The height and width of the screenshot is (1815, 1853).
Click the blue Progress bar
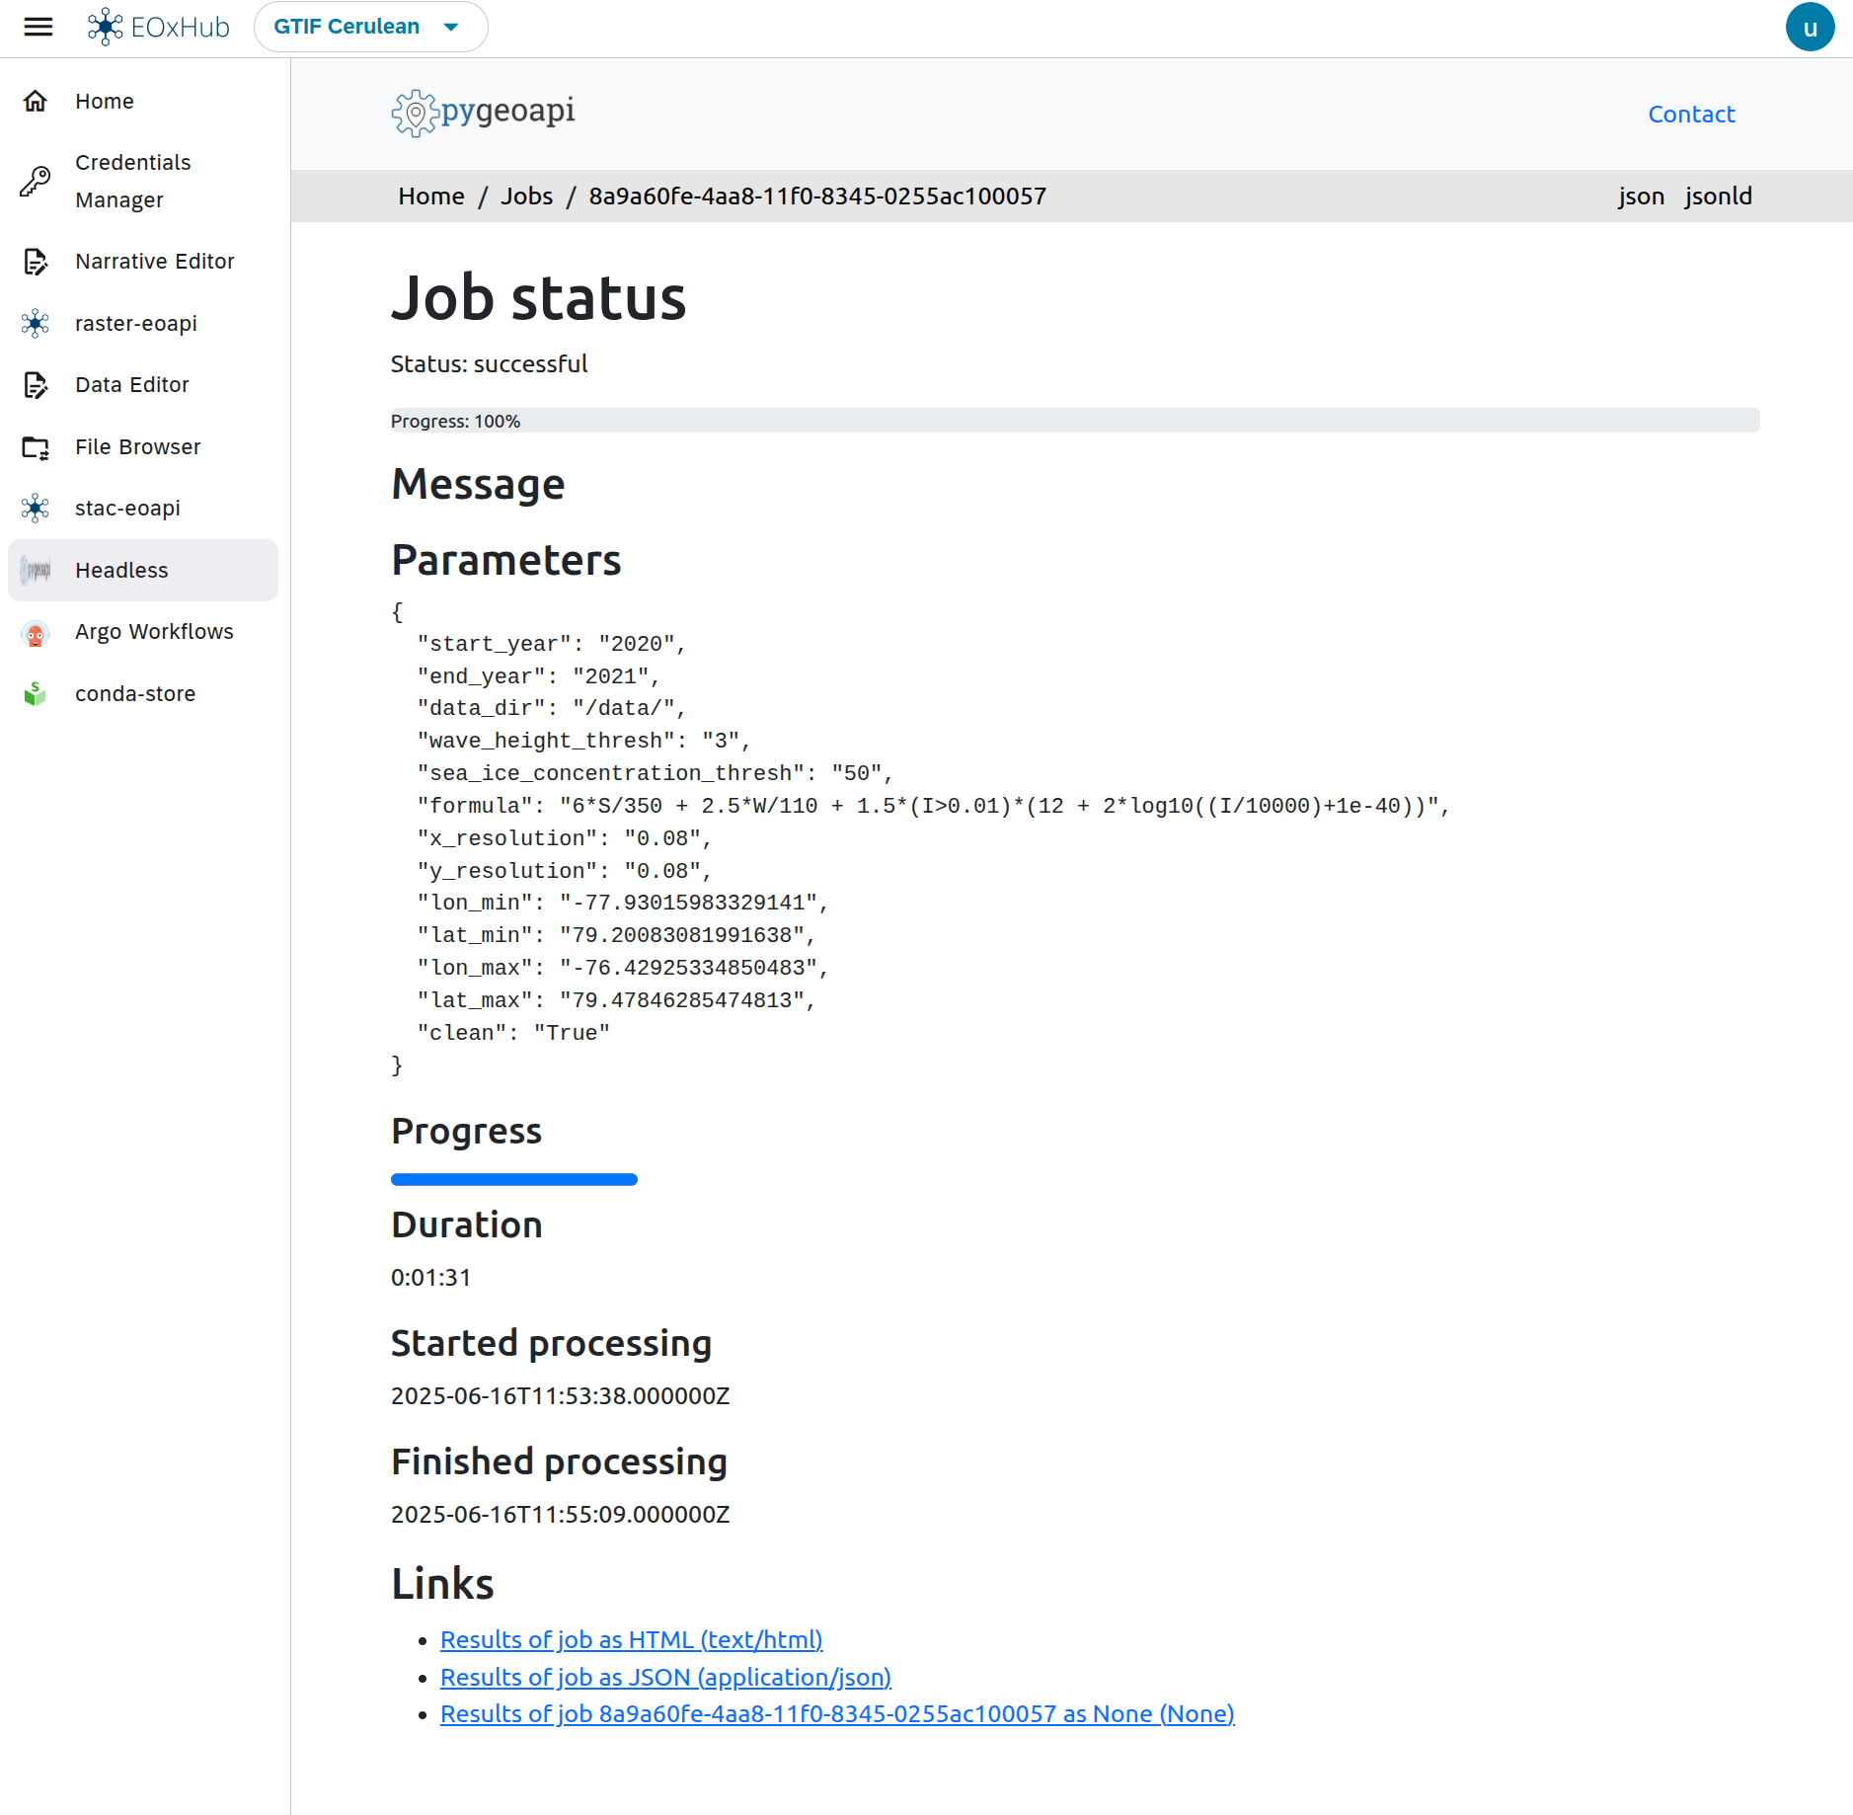[x=512, y=1179]
